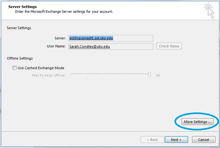Viewport: 220px width, 148px height.
Task: Click the Check Name button
Action: (169, 46)
